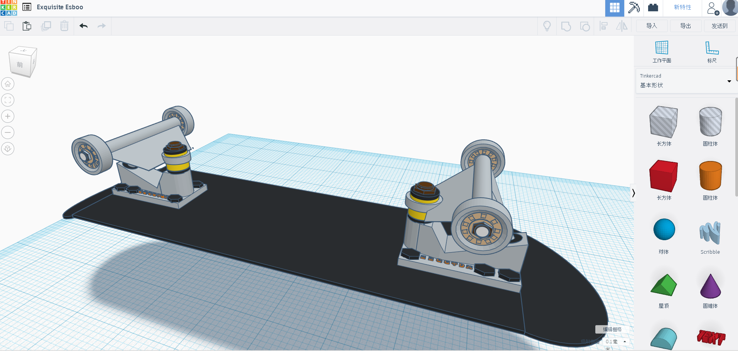Open the Blocks pickaxe mode

[x=634, y=8]
